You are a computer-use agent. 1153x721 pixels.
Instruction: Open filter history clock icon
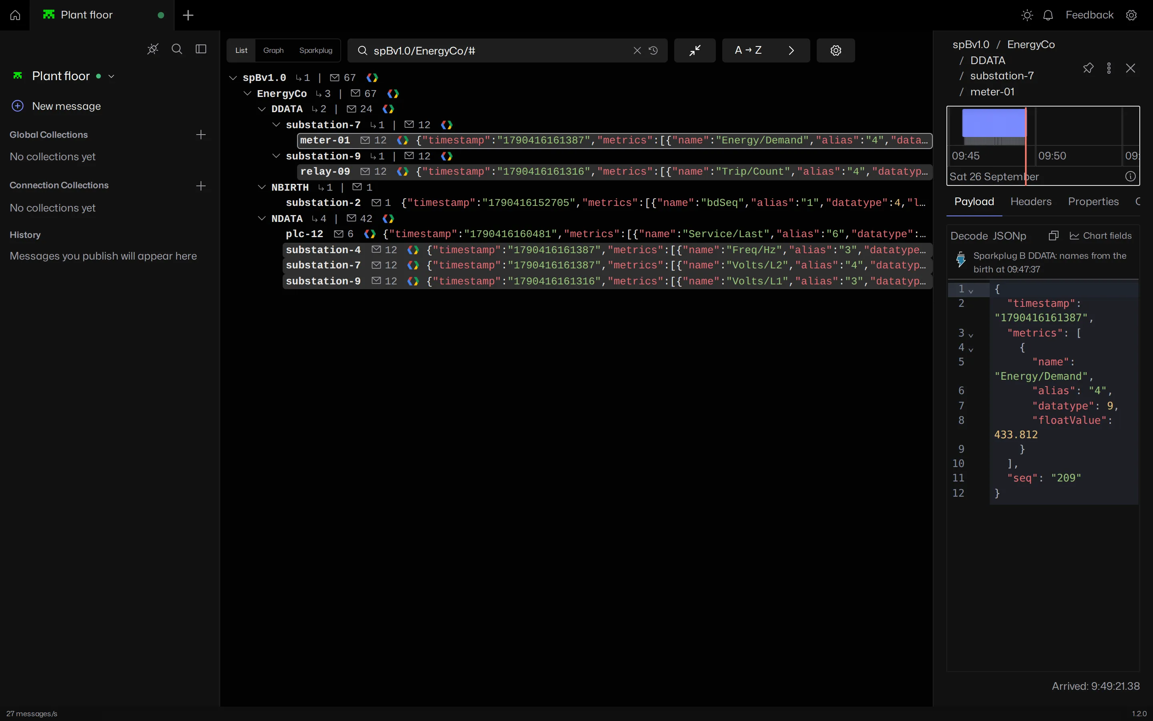point(653,50)
